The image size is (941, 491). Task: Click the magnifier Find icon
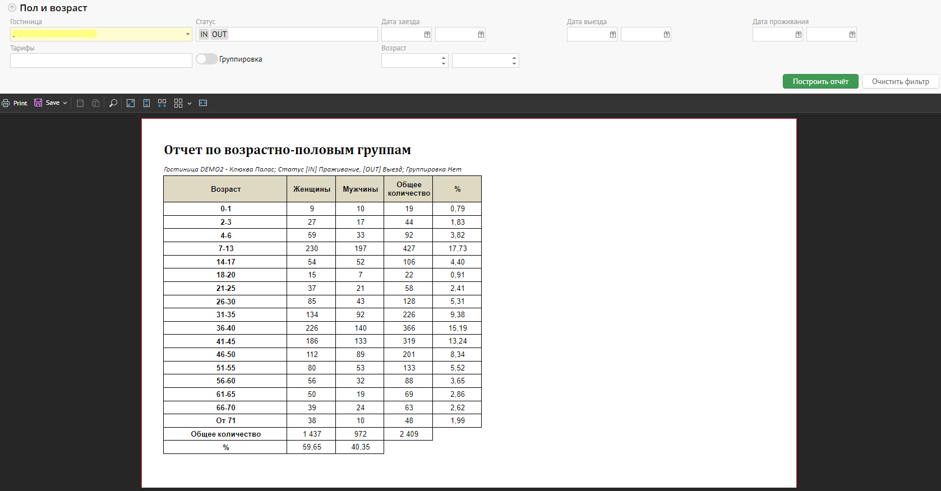point(113,103)
